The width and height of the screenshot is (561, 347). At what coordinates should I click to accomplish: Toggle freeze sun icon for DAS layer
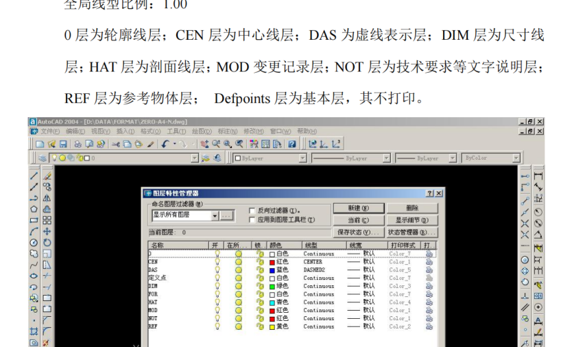coord(239,270)
